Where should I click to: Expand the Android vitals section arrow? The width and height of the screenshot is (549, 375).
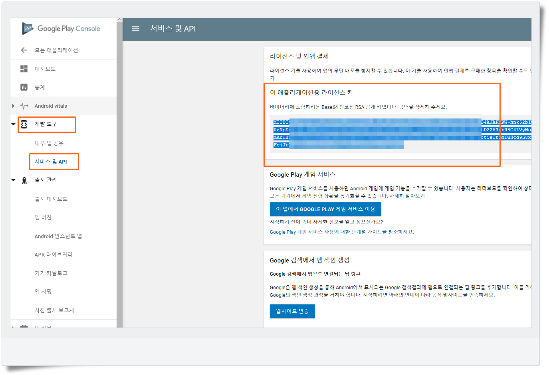tap(13, 106)
